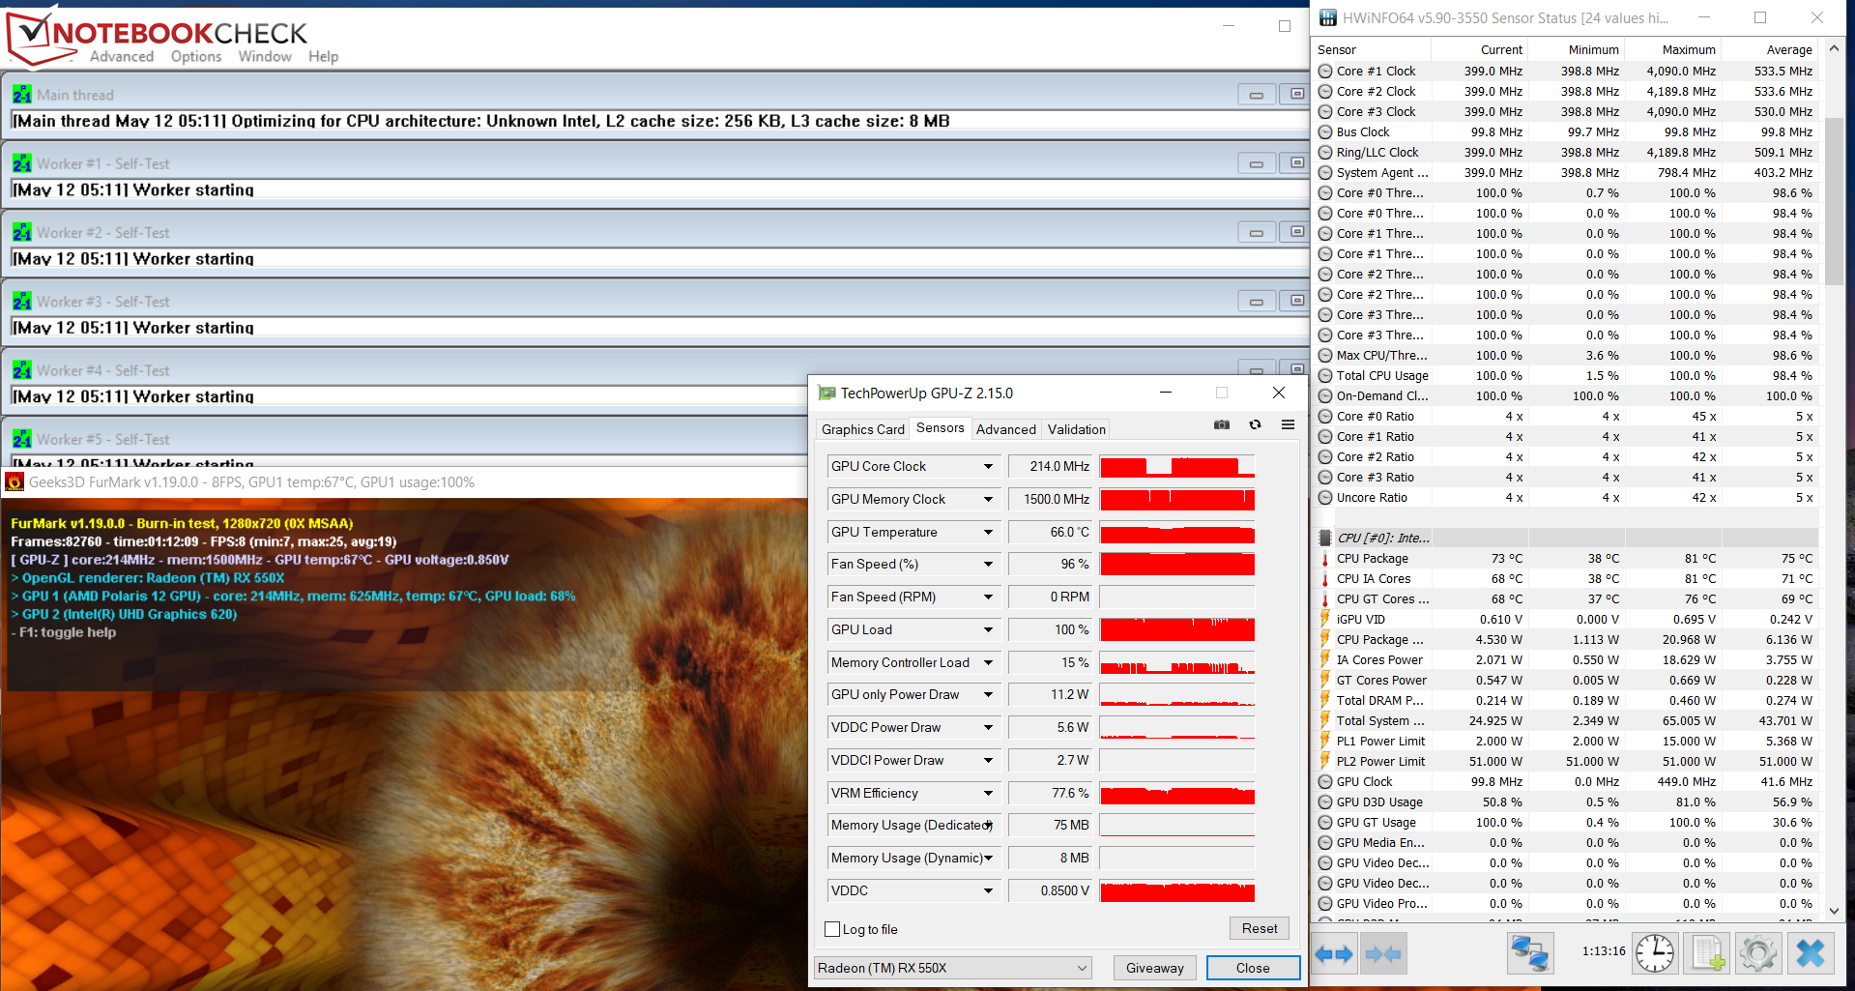Open the VRM Efficiency sensor dropdown

click(988, 793)
